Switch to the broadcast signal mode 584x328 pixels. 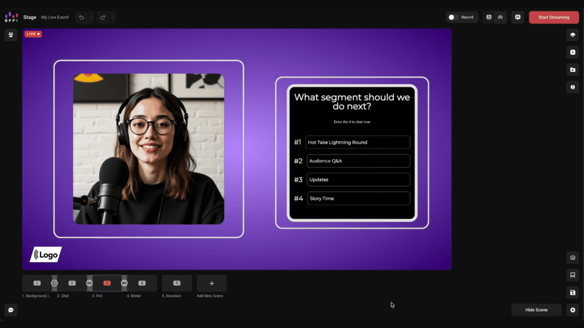coord(500,17)
